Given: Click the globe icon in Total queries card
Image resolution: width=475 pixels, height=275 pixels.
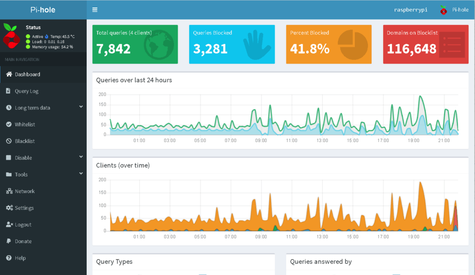Looking at the screenshot, I should click(159, 45).
